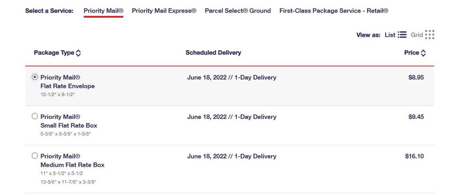Click the Flat Rate Envelope label
The image size is (455, 195).
tap(67, 86)
